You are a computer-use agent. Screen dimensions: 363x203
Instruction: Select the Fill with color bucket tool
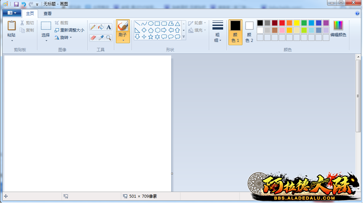[101, 27]
